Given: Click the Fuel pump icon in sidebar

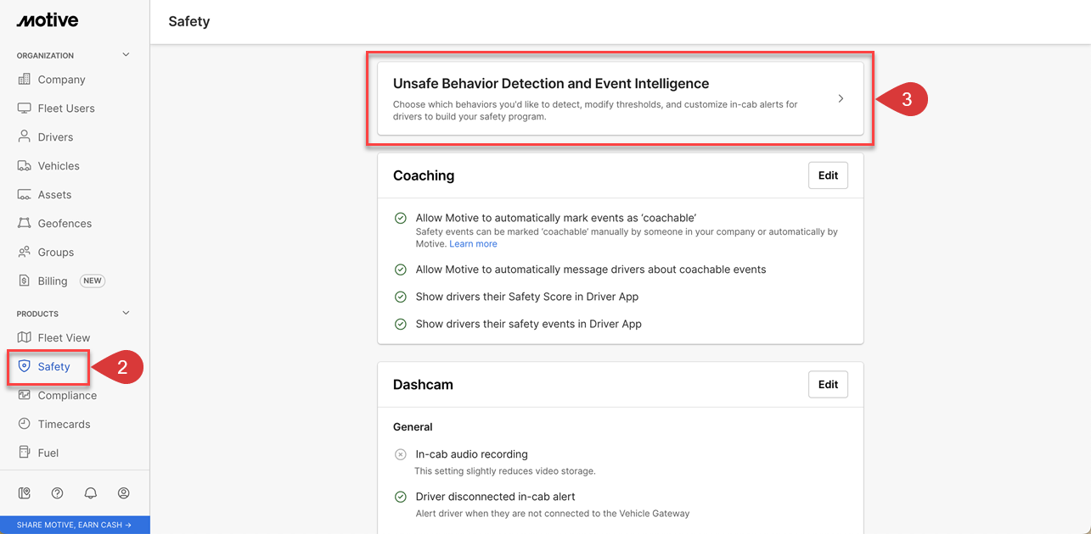Looking at the screenshot, I should tap(25, 453).
